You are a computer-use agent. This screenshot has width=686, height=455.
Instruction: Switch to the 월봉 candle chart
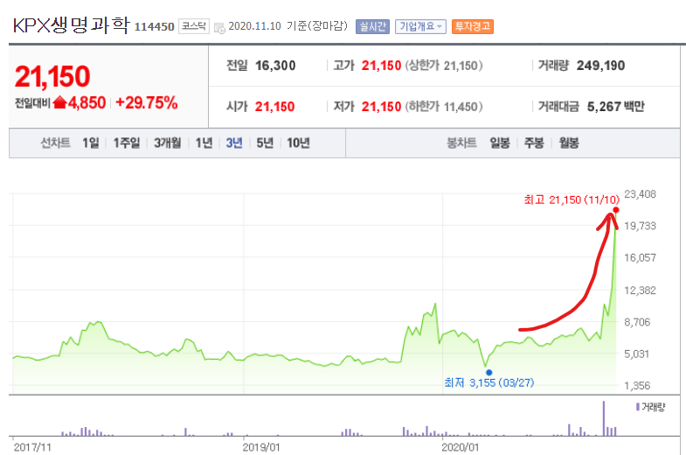[569, 143]
